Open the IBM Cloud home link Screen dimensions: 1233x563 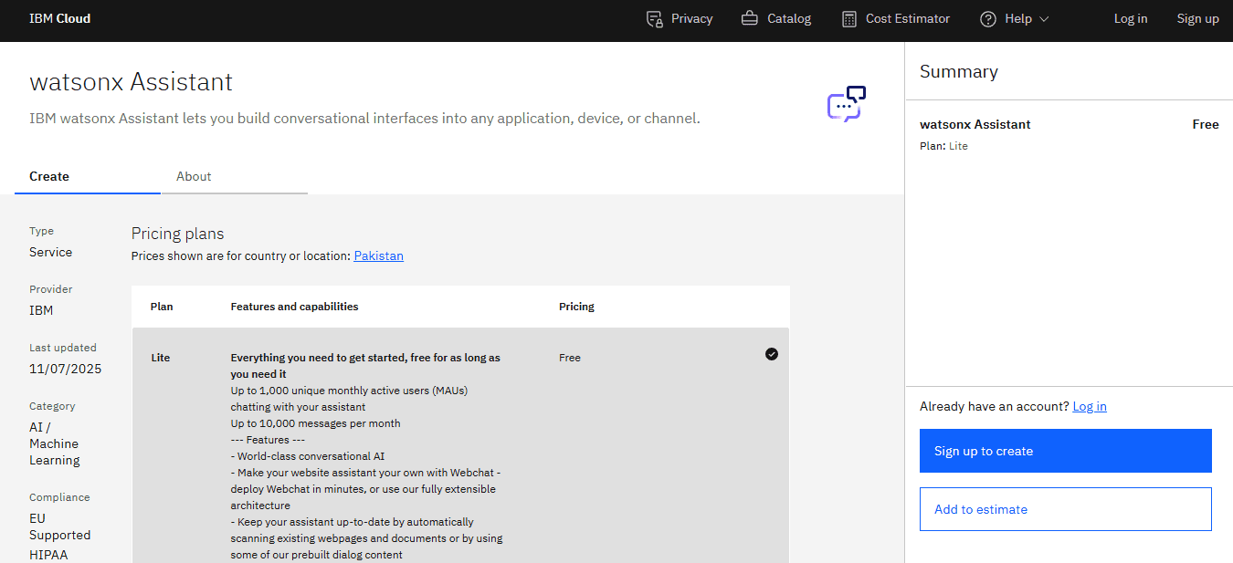[x=60, y=18]
